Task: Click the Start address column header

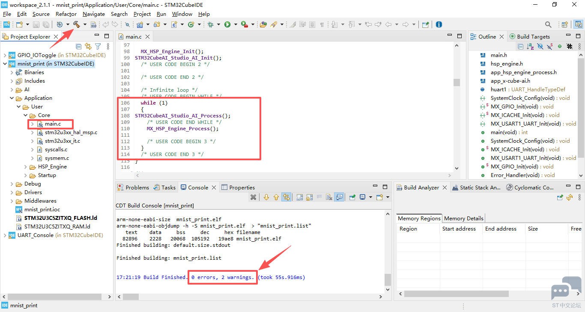Action: 461,229
